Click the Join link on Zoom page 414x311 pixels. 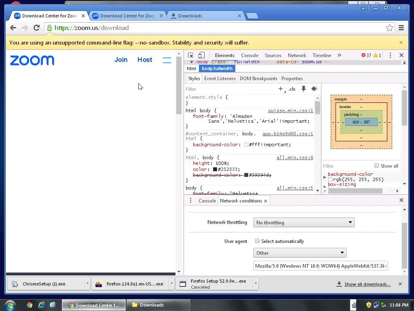(x=121, y=60)
